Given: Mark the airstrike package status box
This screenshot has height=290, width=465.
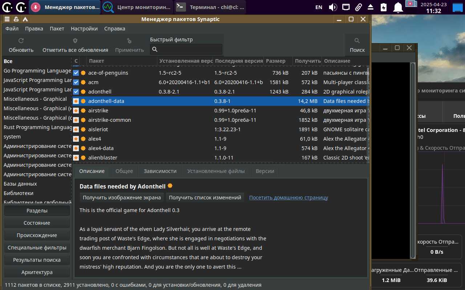Looking at the screenshot, I should point(76,111).
